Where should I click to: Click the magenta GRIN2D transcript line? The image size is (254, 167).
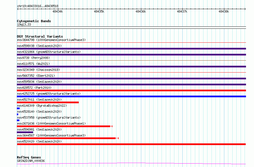click(x=131, y=164)
